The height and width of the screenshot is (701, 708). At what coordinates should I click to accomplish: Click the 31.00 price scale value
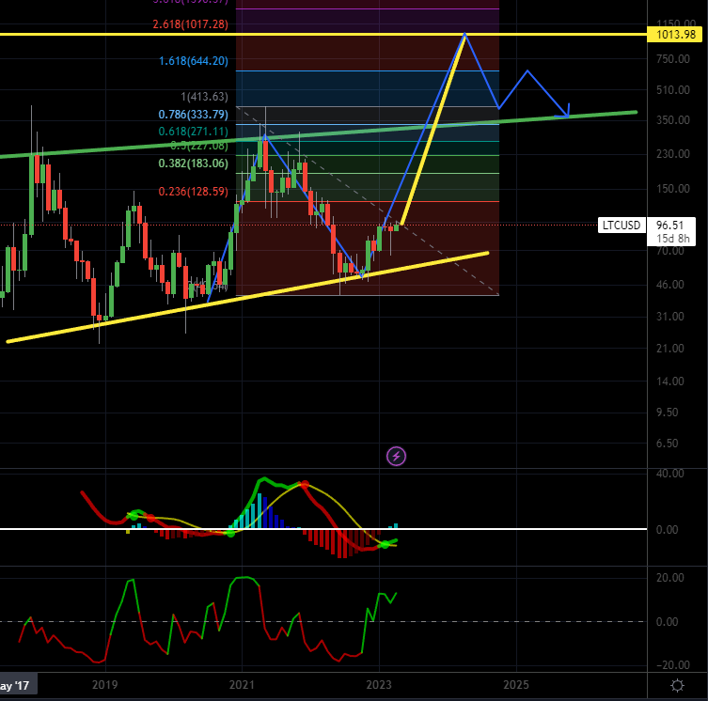point(670,317)
